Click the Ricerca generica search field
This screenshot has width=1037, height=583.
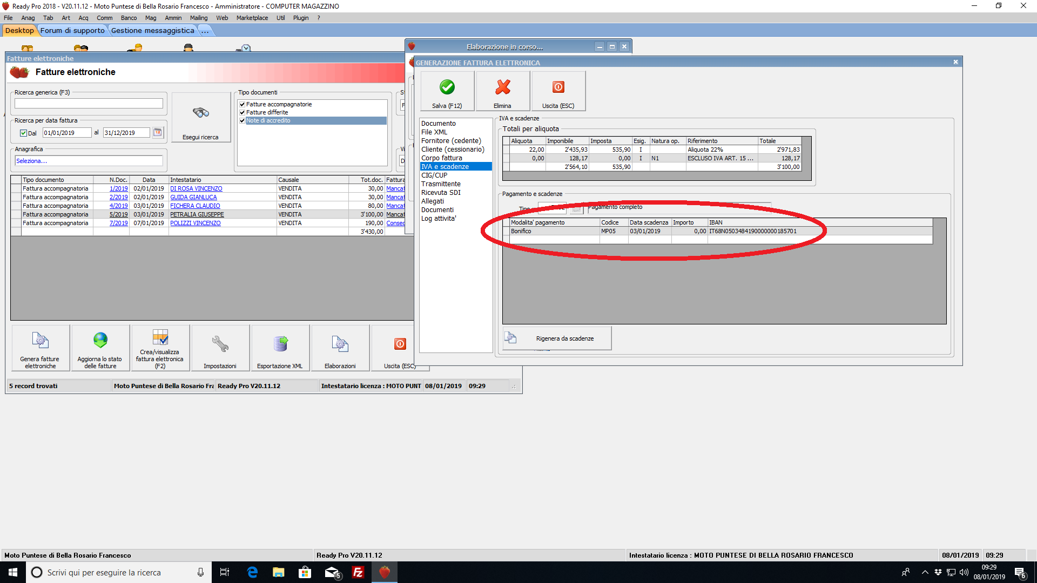point(89,103)
